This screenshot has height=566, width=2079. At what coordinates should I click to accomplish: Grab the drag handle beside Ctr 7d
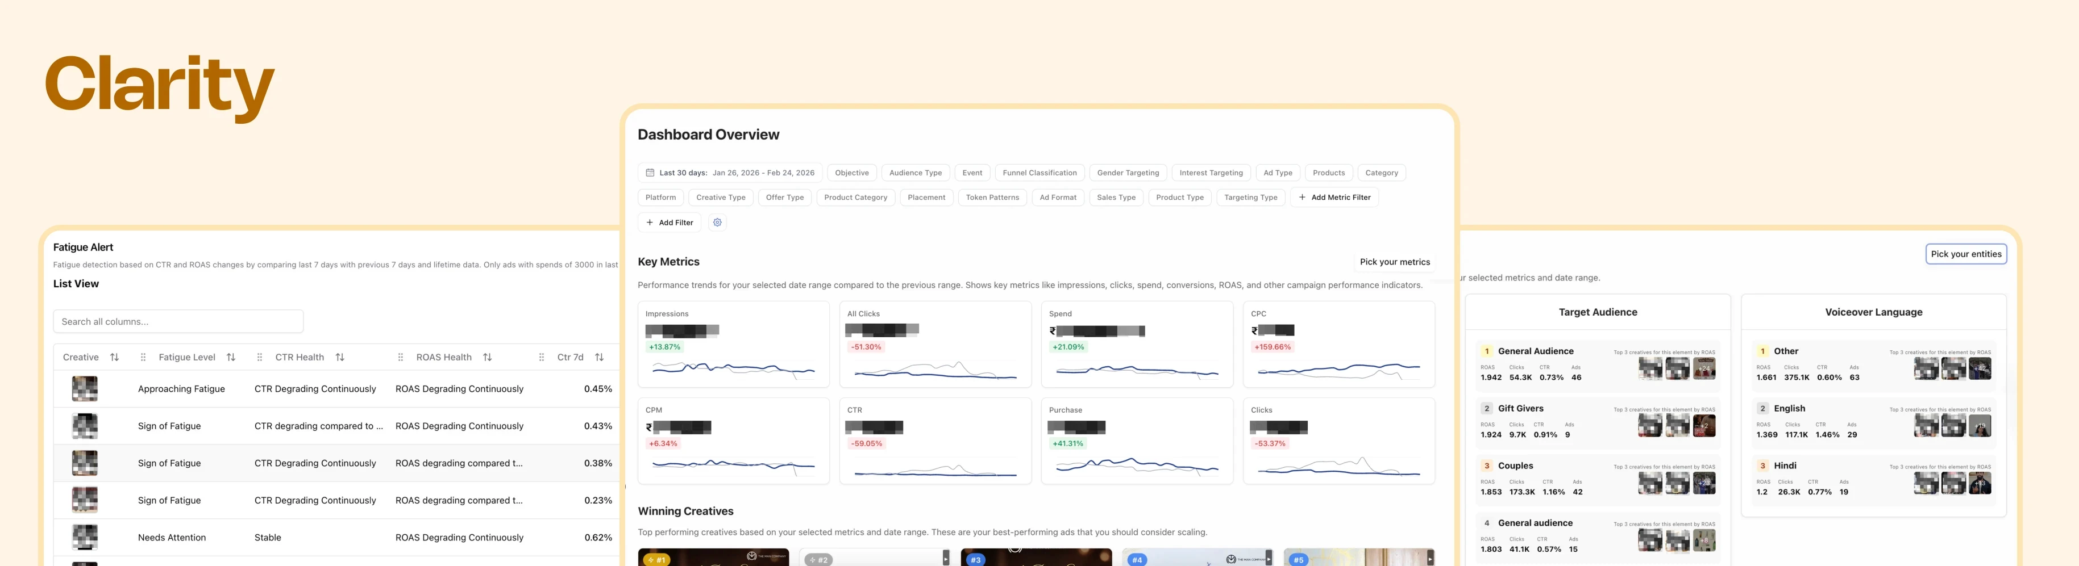(x=542, y=357)
